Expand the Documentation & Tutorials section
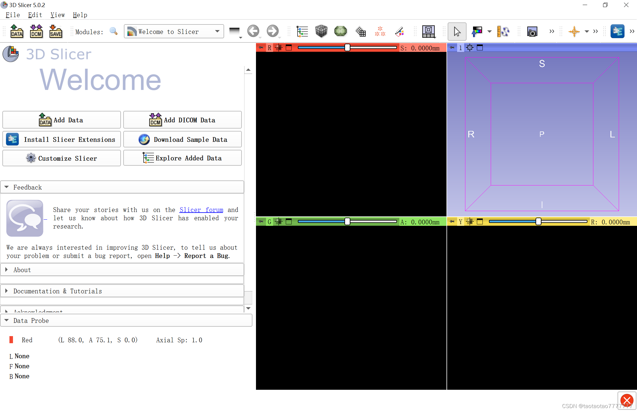 [x=58, y=291]
